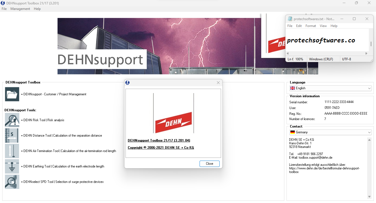
Task: Click the Notepad horizontal scrollbar track
Action: (327, 53)
